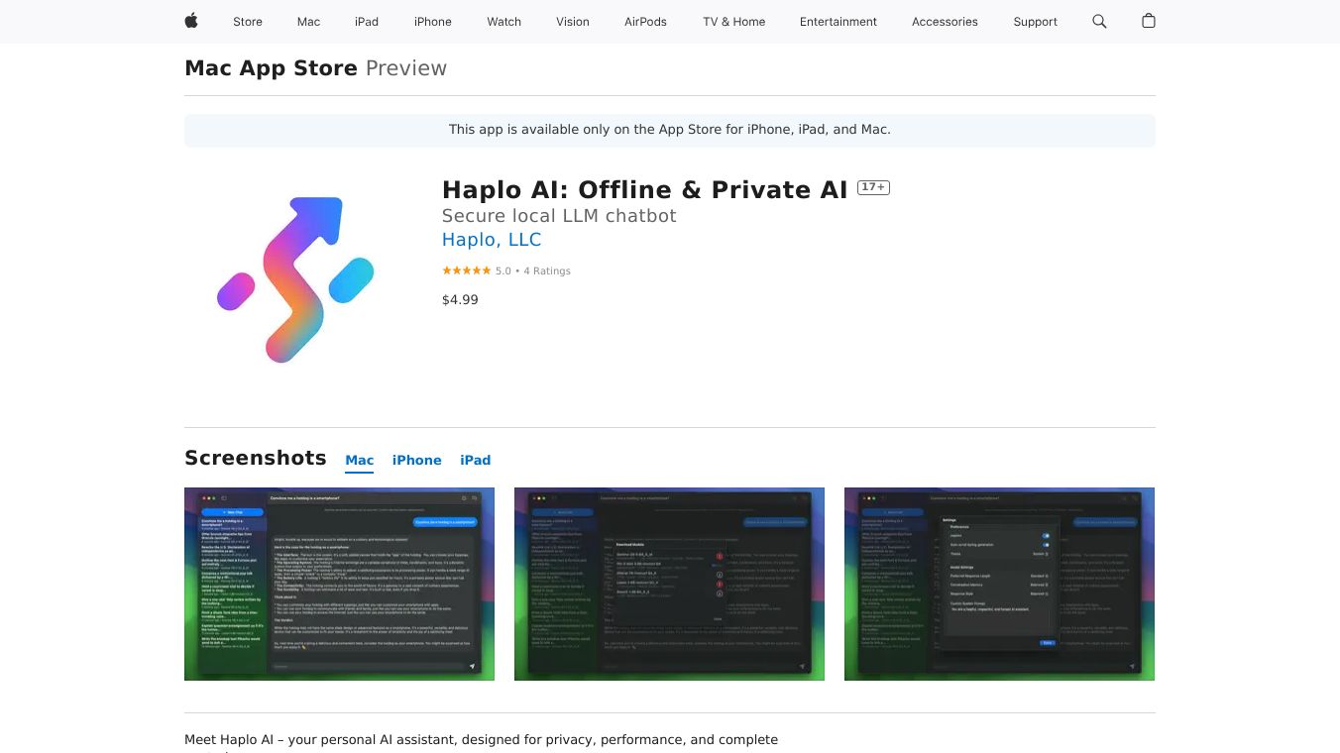Click the 17+ age rating badge
The width and height of the screenshot is (1340, 753).
click(x=873, y=187)
